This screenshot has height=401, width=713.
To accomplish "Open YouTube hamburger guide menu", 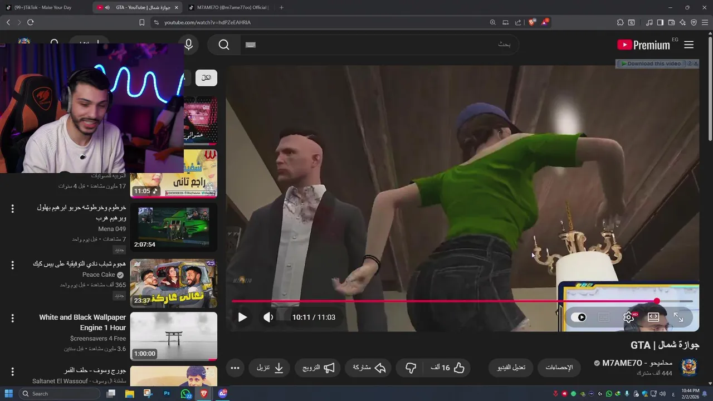I will click(x=688, y=45).
